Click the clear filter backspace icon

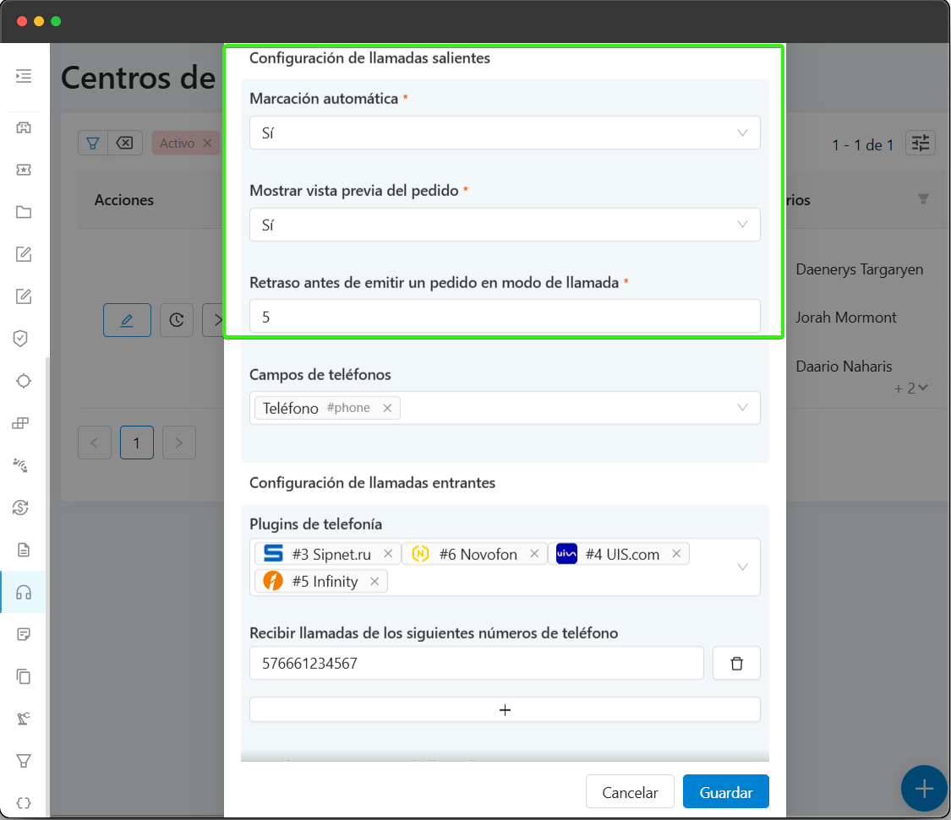(124, 144)
